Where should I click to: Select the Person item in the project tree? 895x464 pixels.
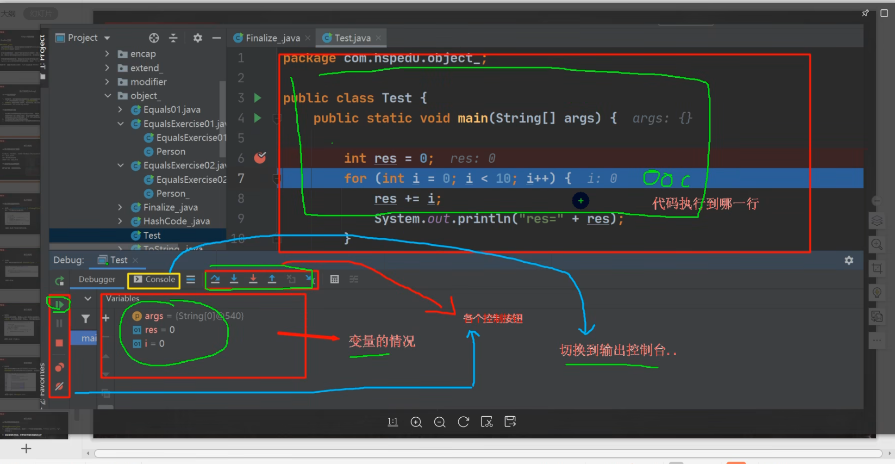tap(171, 151)
